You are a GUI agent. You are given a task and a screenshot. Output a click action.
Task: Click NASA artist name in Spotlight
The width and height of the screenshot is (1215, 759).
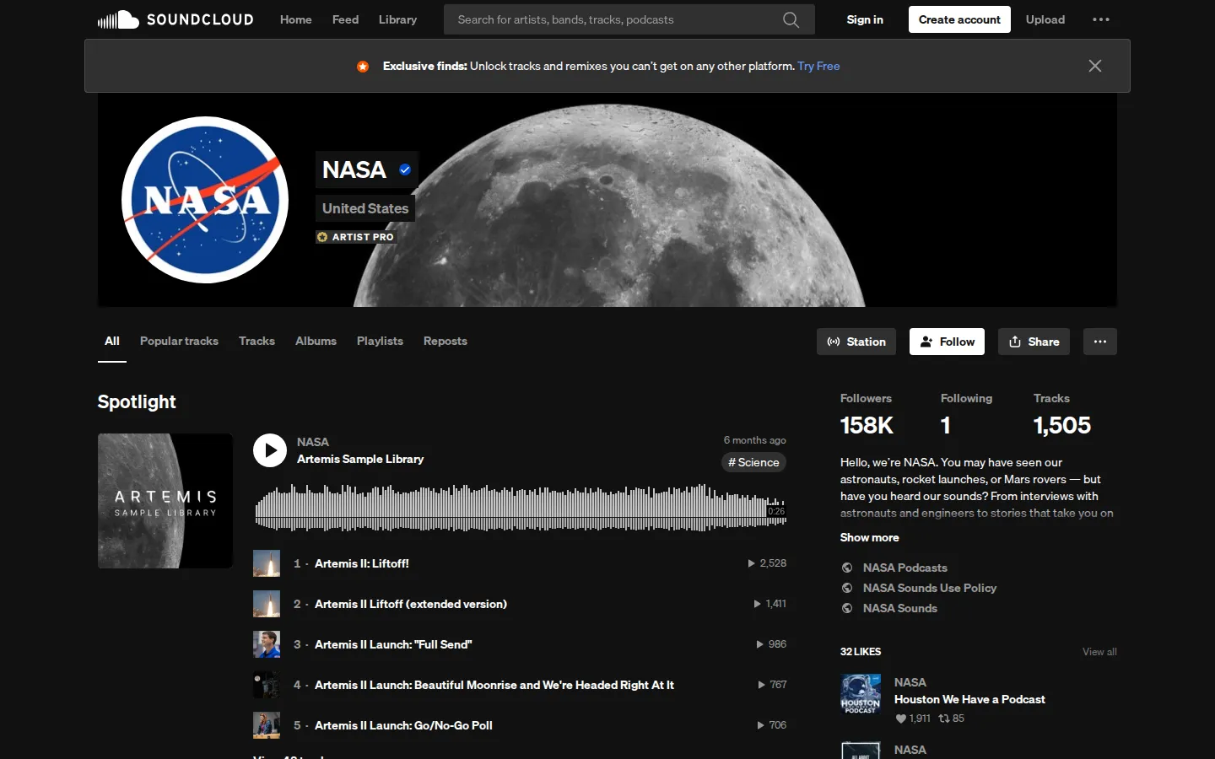[313, 442]
